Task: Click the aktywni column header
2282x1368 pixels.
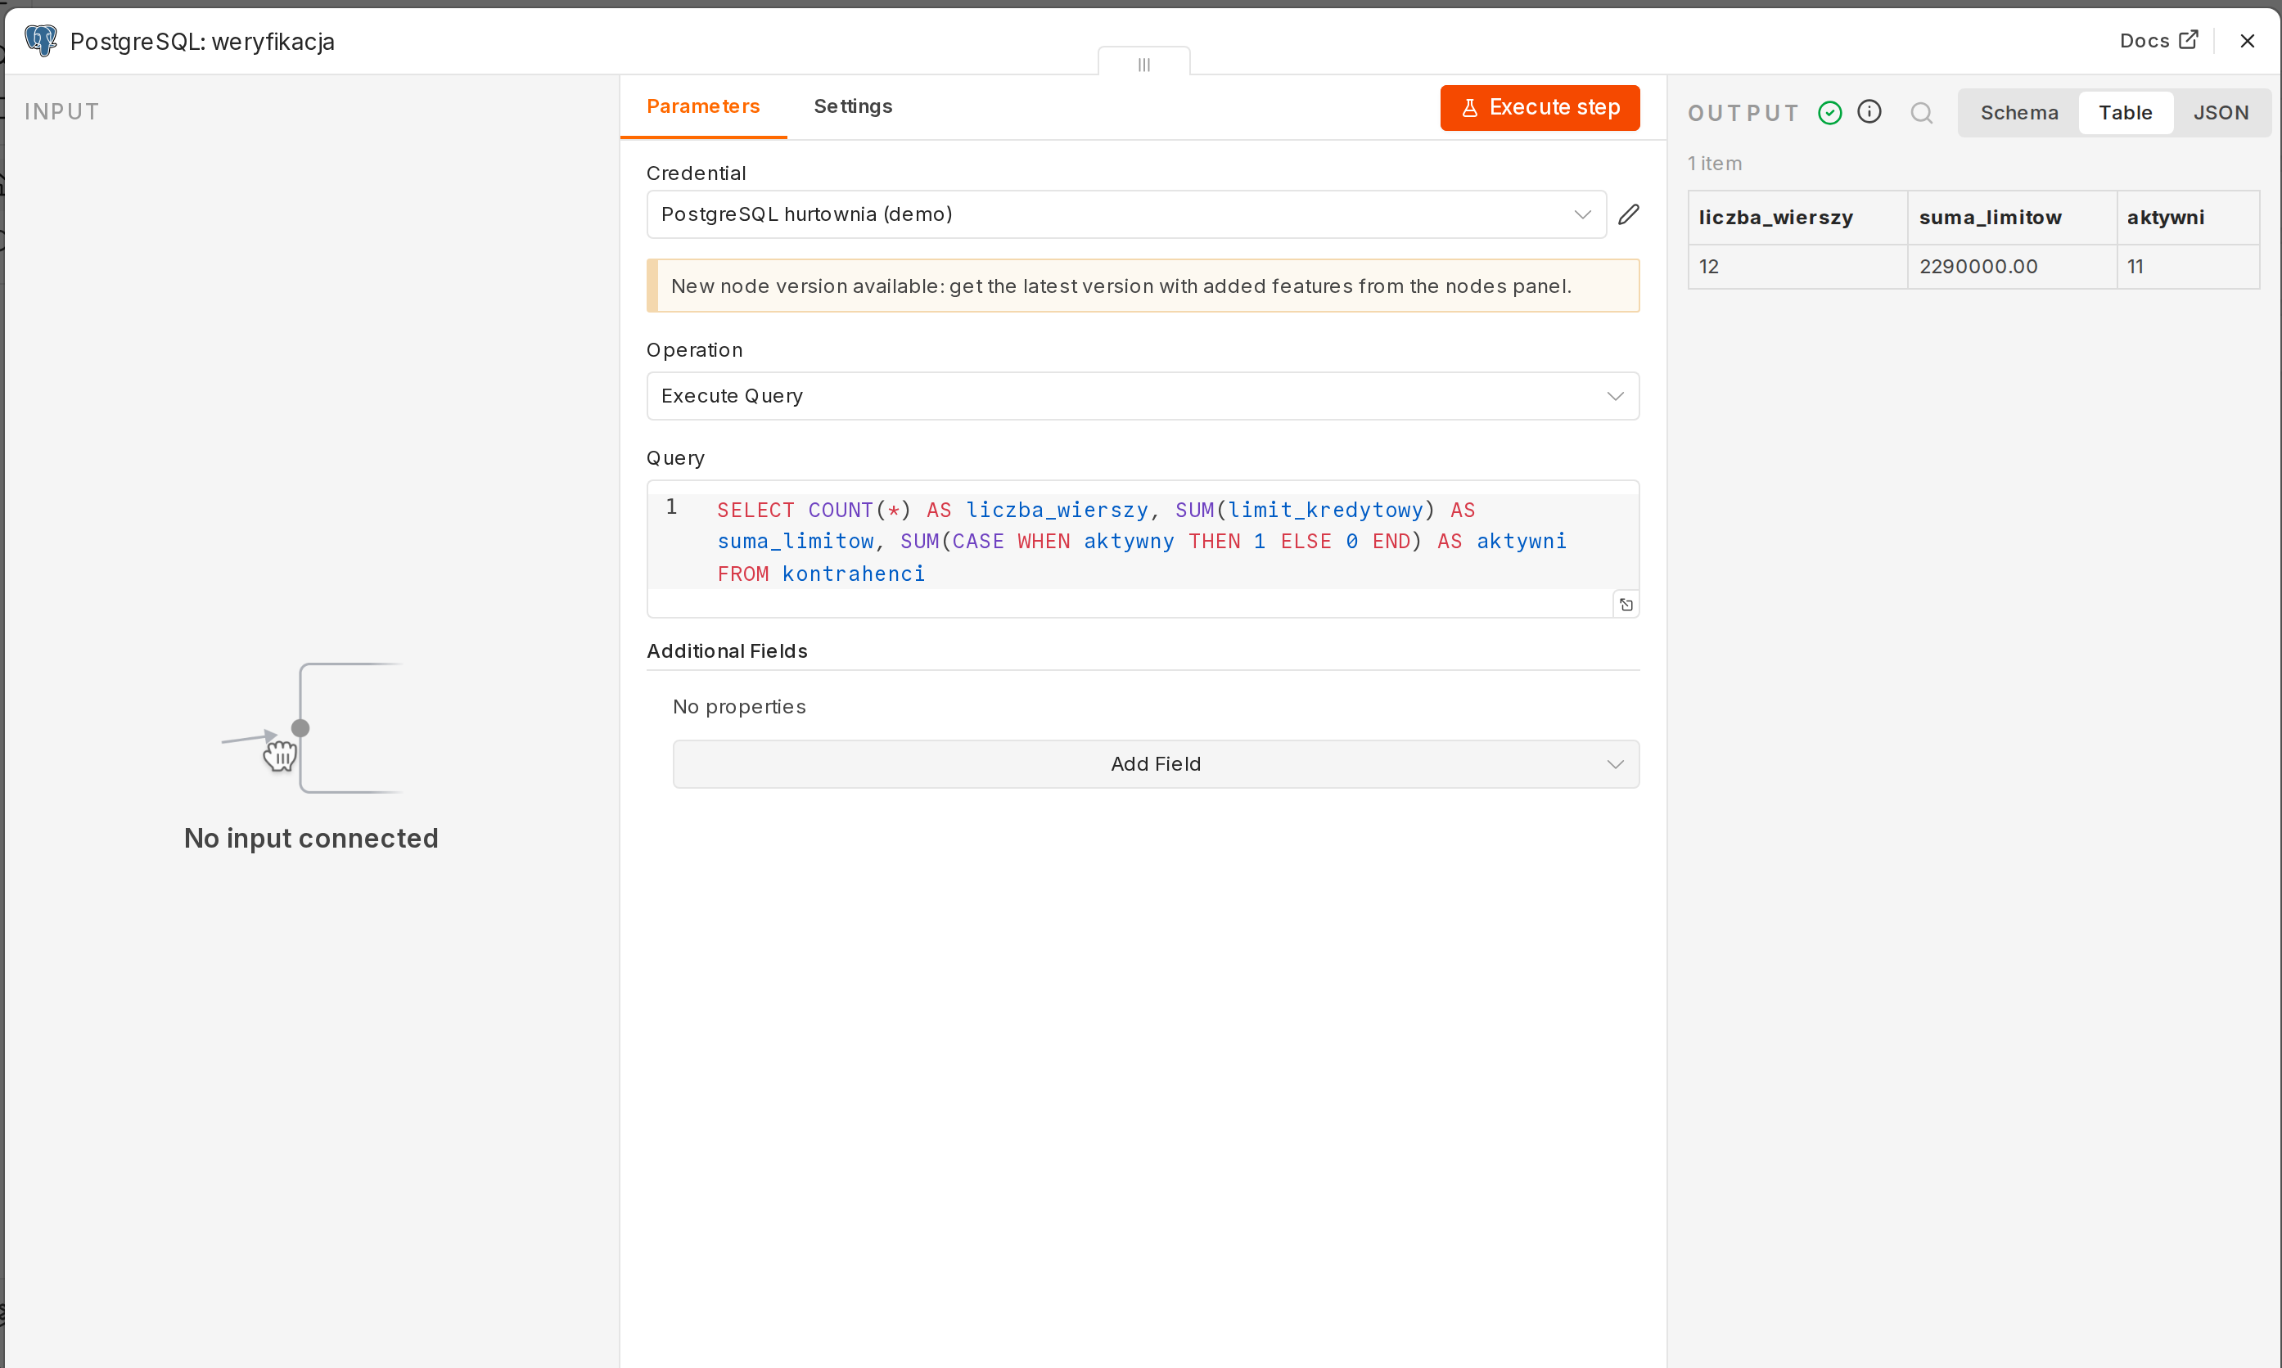Action: pos(2187,218)
